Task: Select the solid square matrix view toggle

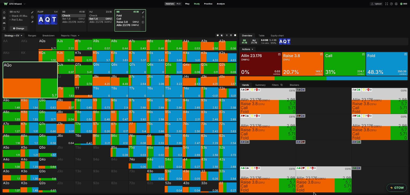Action: tap(235, 35)
